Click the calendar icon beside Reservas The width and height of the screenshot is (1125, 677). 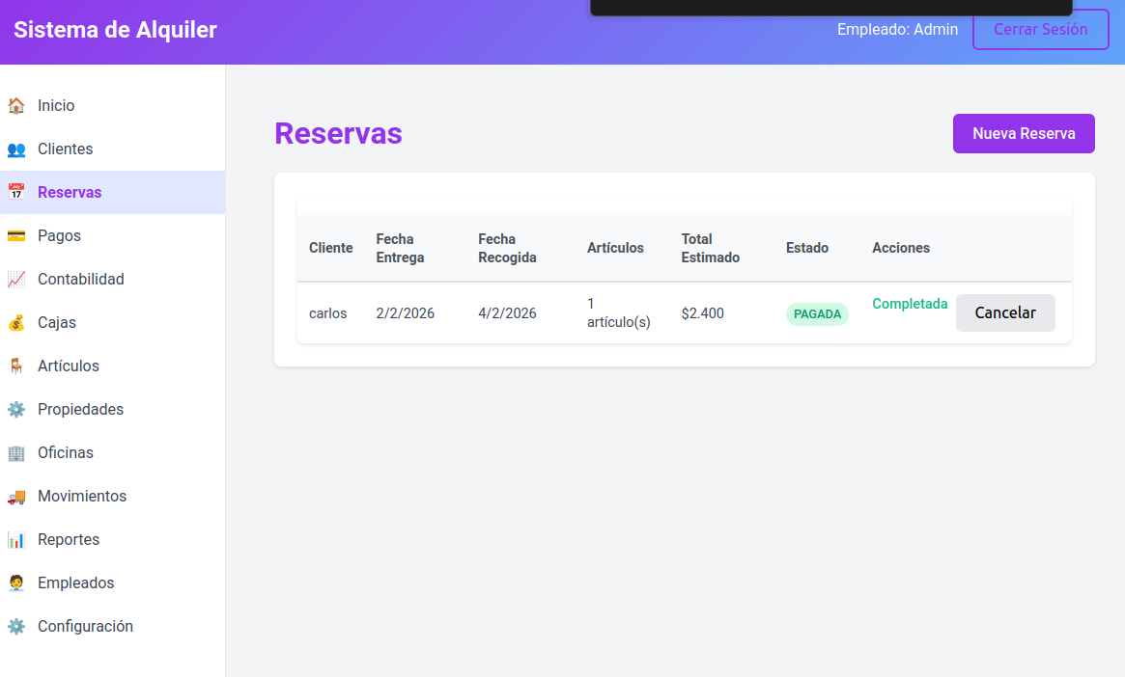pos(16,192)
